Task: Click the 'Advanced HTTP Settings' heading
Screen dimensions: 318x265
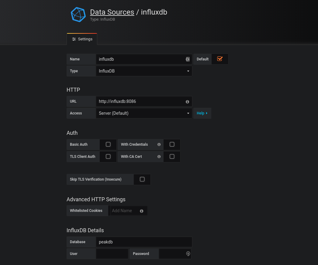Action: (x=96, y=199)
